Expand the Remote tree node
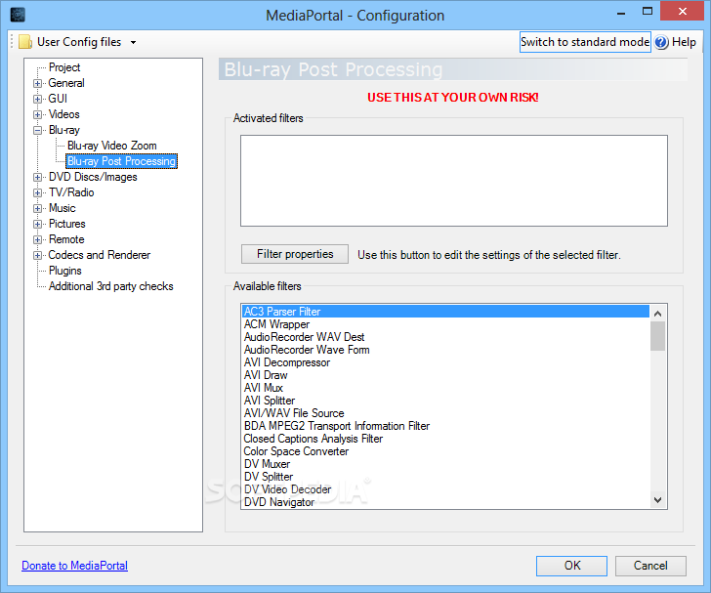This screenshot has height=593, width=711. 38,239
